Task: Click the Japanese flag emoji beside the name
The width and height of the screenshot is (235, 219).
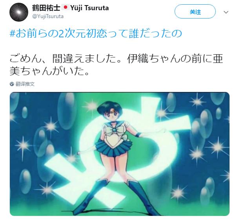Action: [66, 7]
